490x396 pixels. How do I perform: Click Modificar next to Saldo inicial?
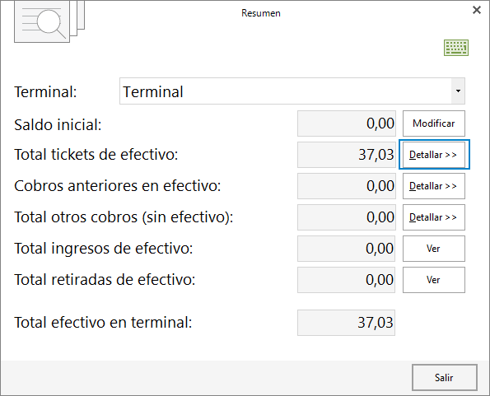(x=434, y=123)
